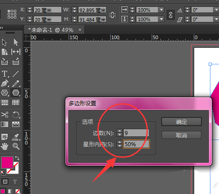The image size is (219, 194).
Task: Select the Type tool
Action: pyautogui.click(x=5, y=74)
